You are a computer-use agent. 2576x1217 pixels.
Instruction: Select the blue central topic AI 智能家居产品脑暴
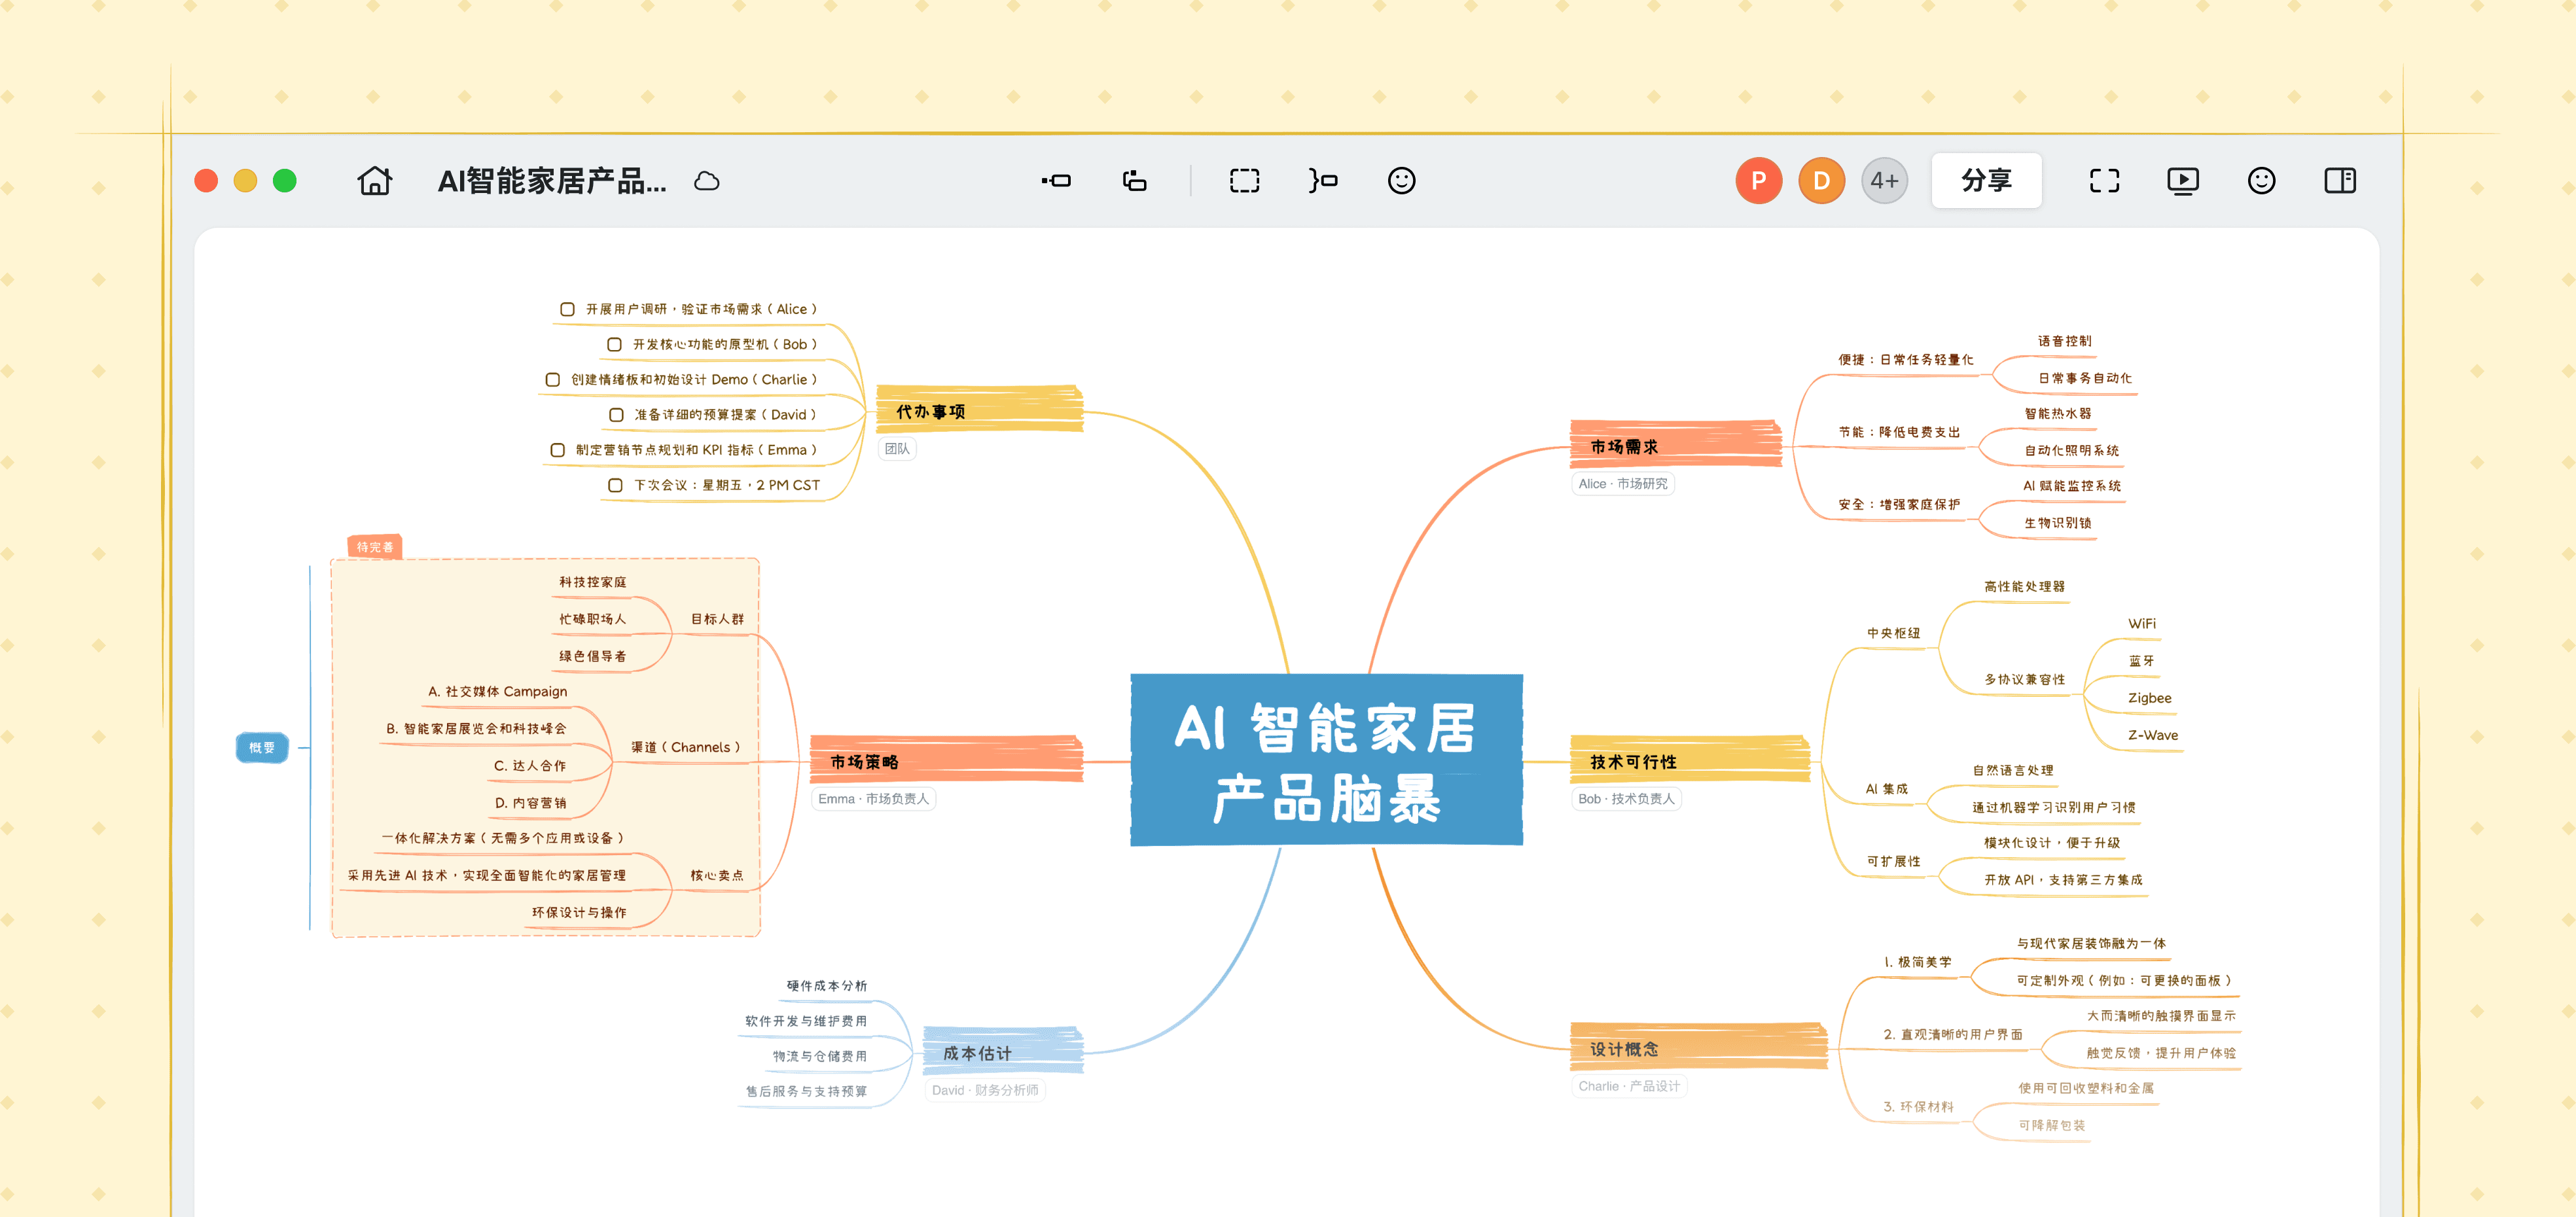[x=1326, y=760]
